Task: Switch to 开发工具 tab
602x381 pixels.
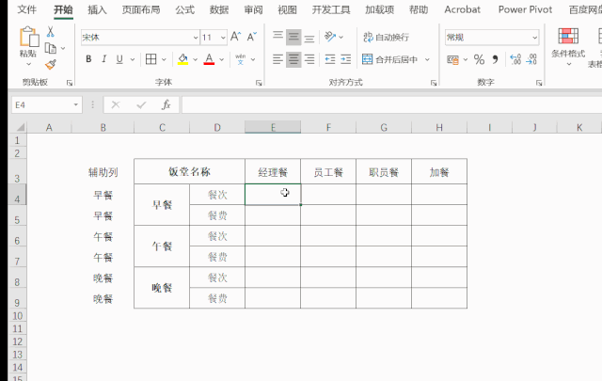Action: (x=331, y=9)
